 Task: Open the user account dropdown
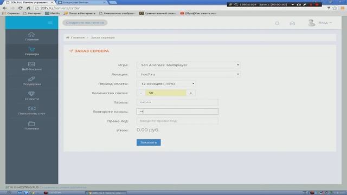(325, 23)
